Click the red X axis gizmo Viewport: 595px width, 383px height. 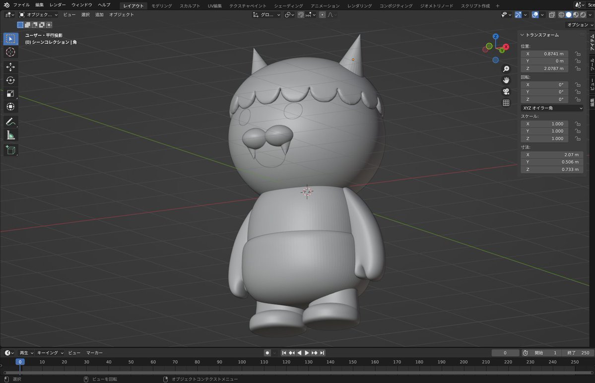(506, 47)
